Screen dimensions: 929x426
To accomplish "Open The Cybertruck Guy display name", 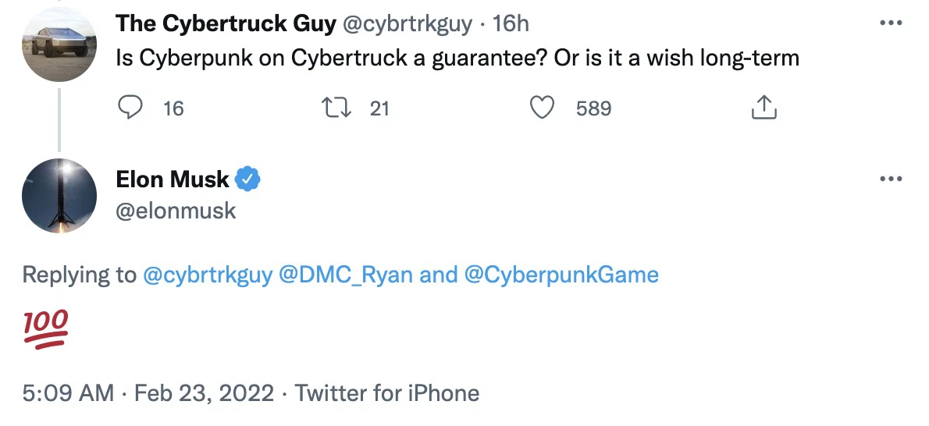I will [x=225, y=23].
